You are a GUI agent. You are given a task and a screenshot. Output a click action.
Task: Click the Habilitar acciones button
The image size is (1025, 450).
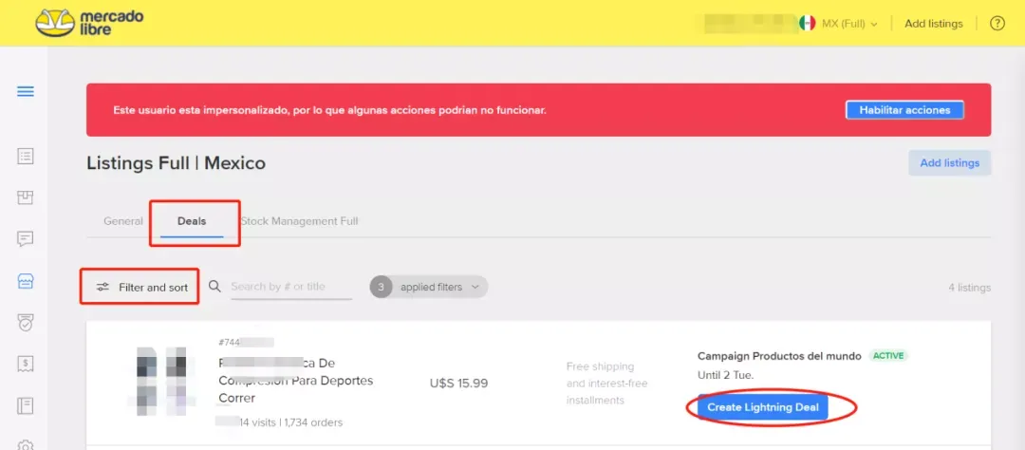pyautogui.click(x=904, y=110)
